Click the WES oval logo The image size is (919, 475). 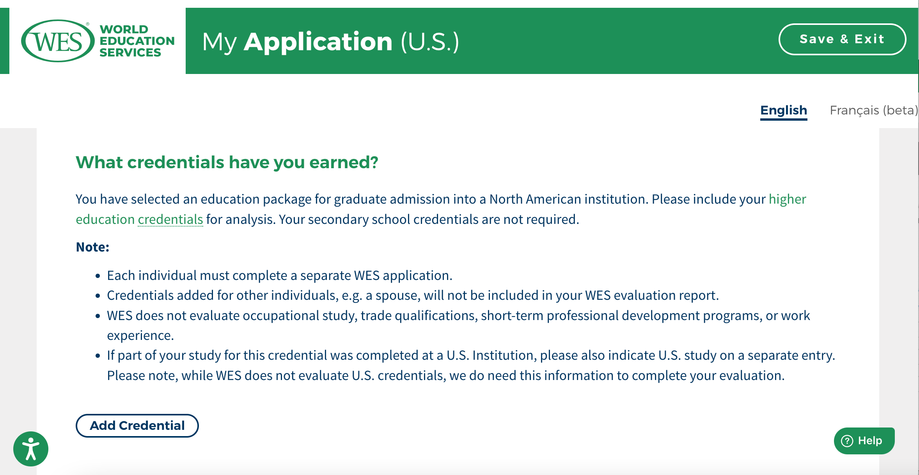coord(58,41)
